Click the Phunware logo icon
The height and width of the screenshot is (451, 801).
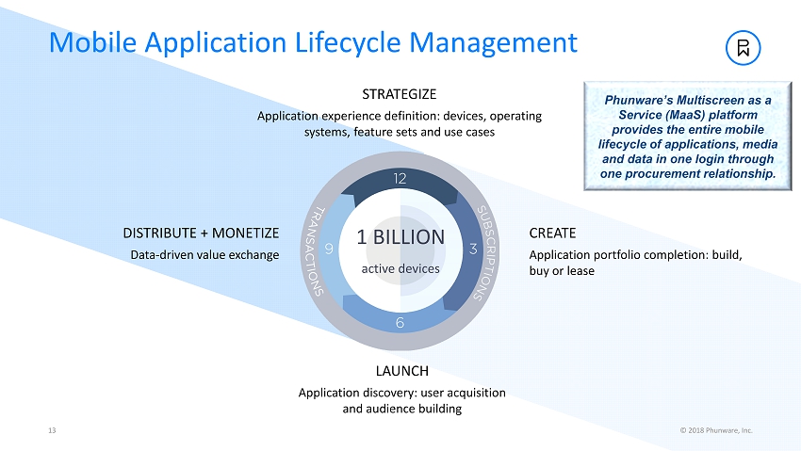tap(744, 48)
